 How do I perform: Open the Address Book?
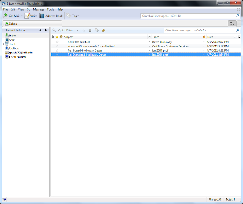pos(51,16)
